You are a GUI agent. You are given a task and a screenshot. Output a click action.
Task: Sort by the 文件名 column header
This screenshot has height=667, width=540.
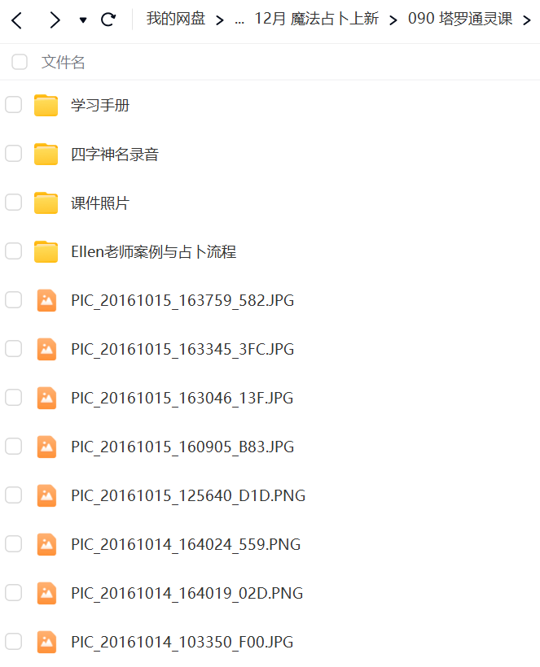(x=63, y=62)
